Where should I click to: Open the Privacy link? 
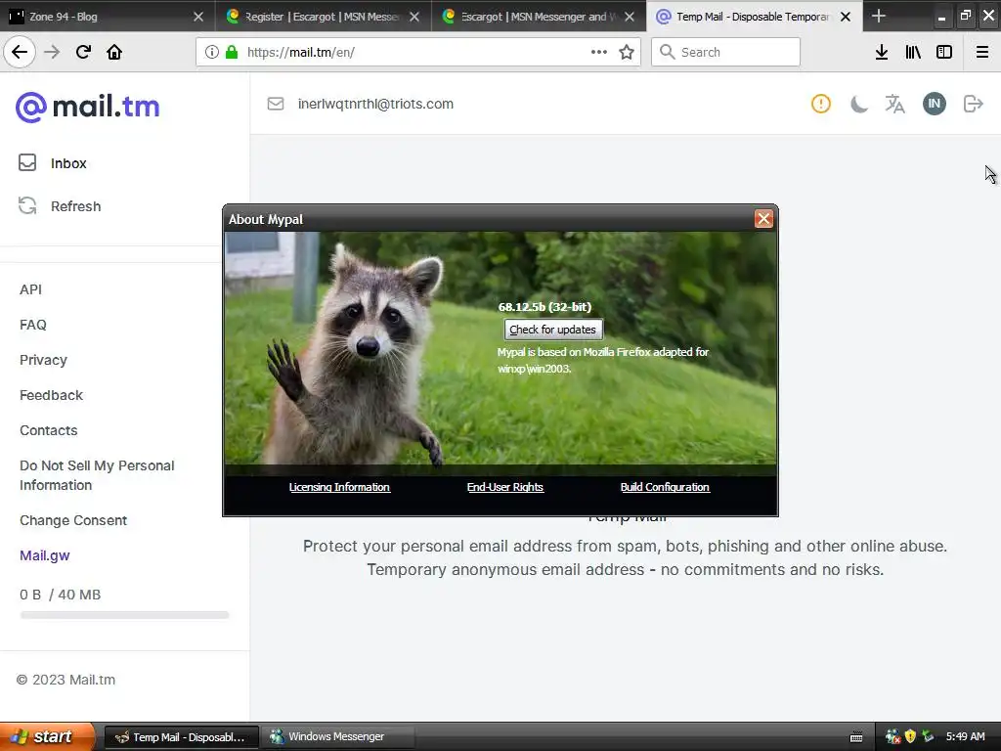click(x=43, y=360)
